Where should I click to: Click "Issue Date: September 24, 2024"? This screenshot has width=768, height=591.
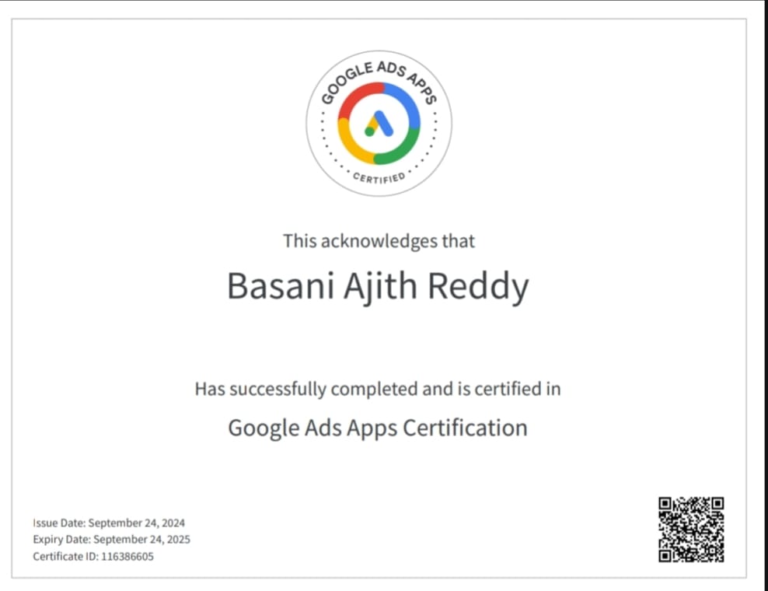[109, 523]
